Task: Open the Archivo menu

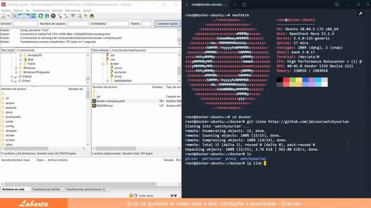Action: coord(6,10)
